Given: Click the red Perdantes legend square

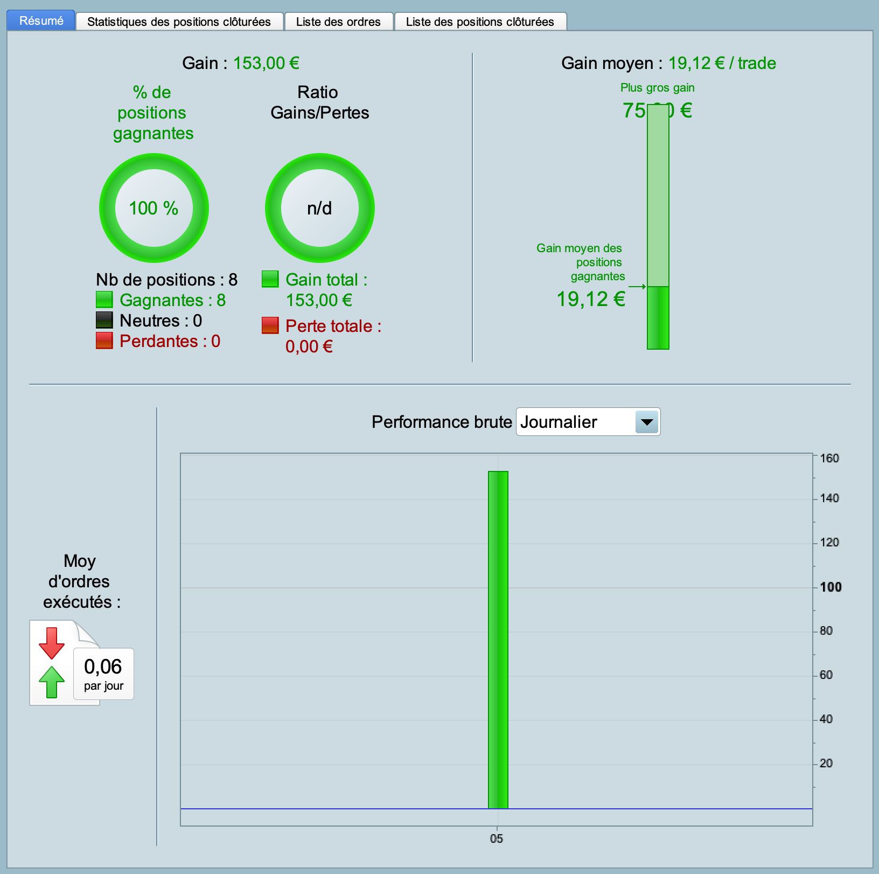Looking at the screenshot, I should pyautogui.click(x=104, y=341).
